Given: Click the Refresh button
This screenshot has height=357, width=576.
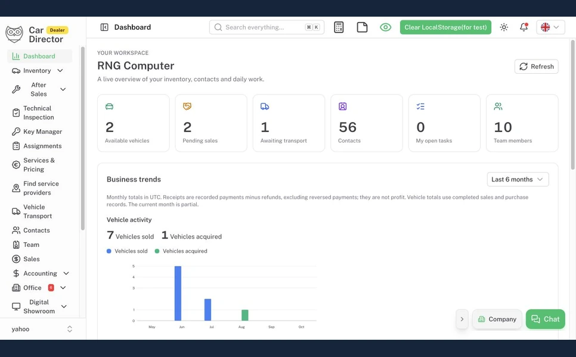Looking at the screenshot, I should click(536, 66).
